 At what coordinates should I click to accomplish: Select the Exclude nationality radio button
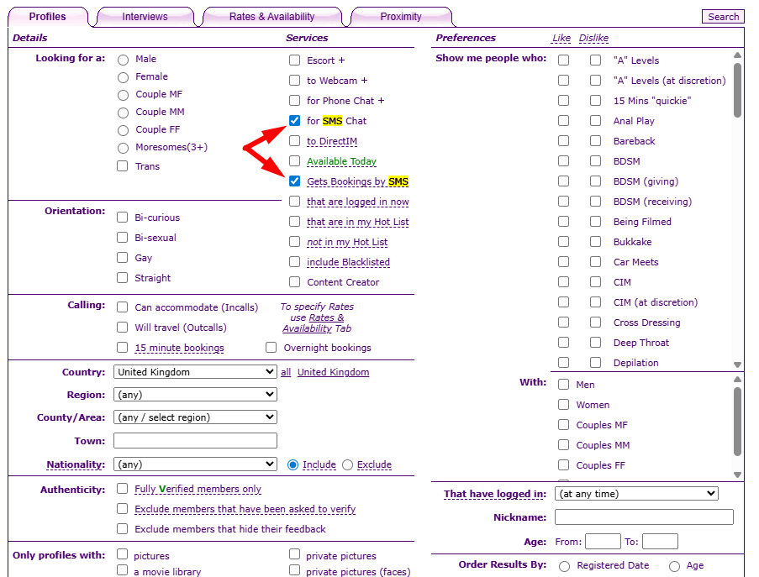coord(348,464)
